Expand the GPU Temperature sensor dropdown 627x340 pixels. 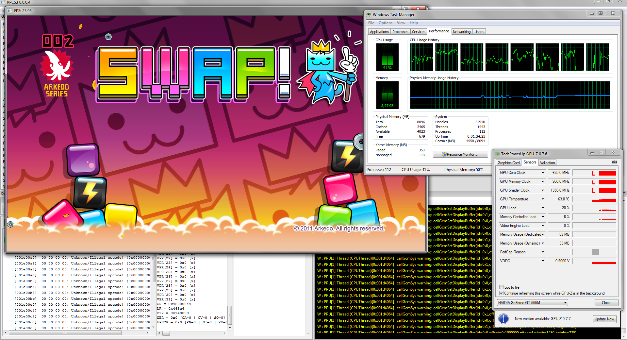(543, 199)
